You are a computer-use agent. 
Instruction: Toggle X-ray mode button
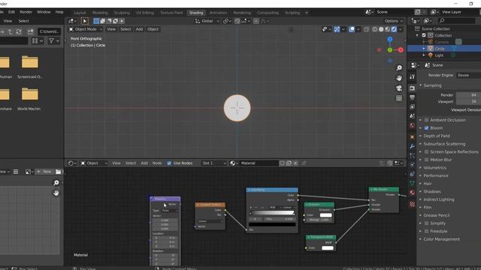[x=366, y=29]
